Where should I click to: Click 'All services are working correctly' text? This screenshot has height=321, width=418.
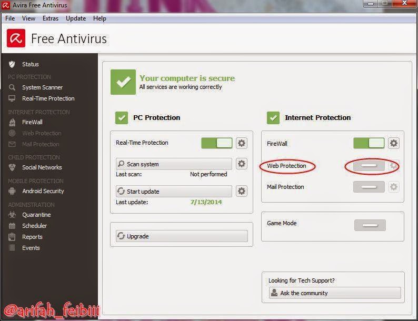[181, 87]
